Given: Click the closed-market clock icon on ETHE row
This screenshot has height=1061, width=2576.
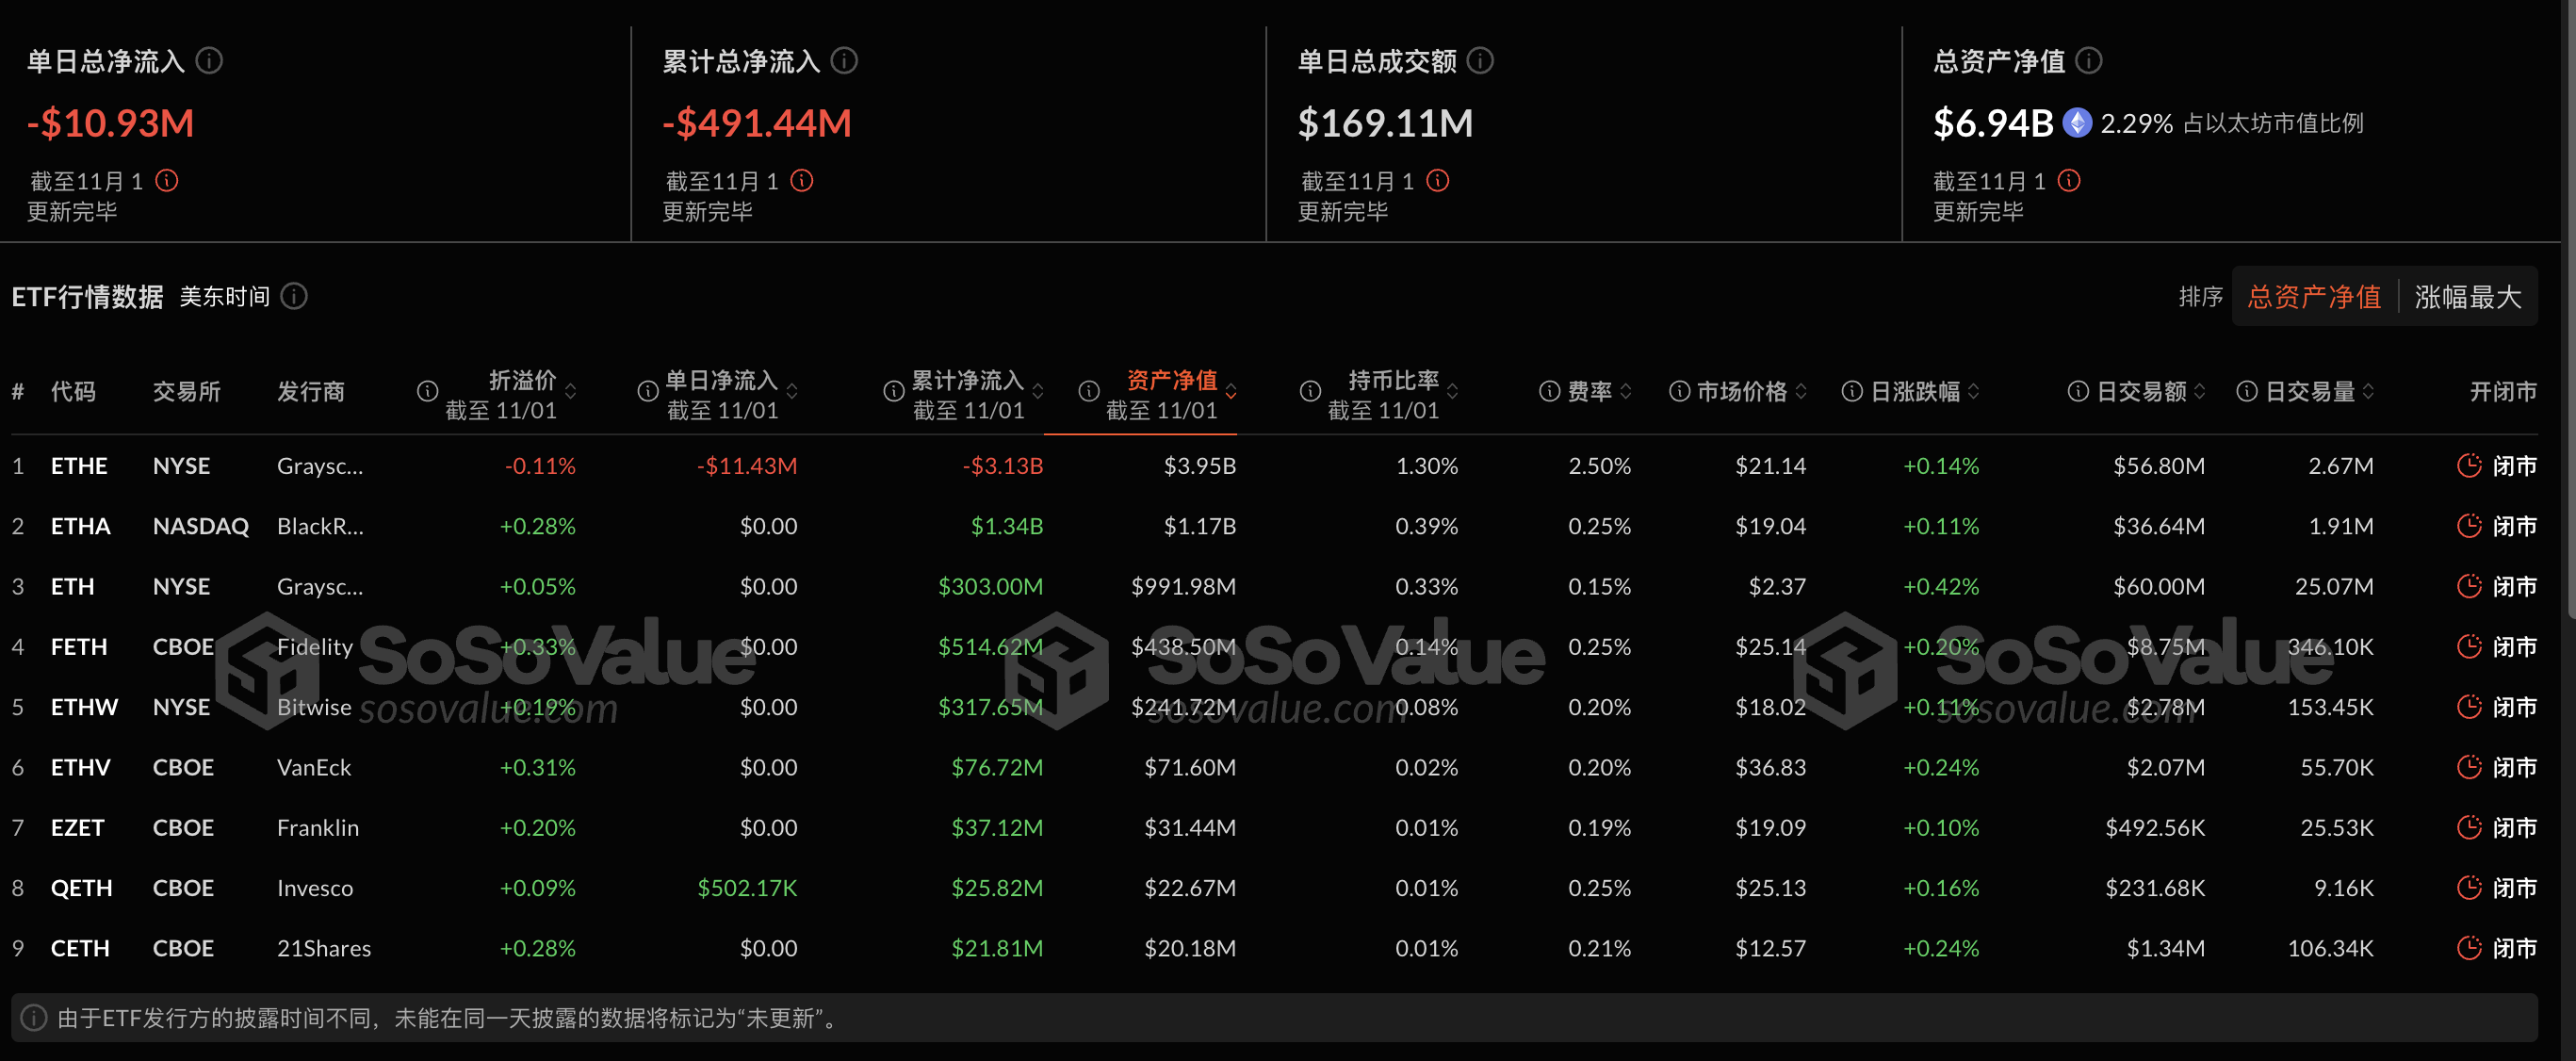Looking at the screenshot, I should [2470, 465].
